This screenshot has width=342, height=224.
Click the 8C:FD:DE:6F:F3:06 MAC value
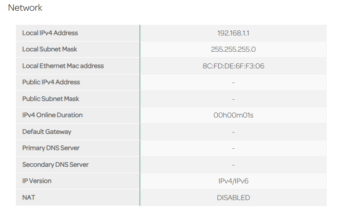coord(233,66)
